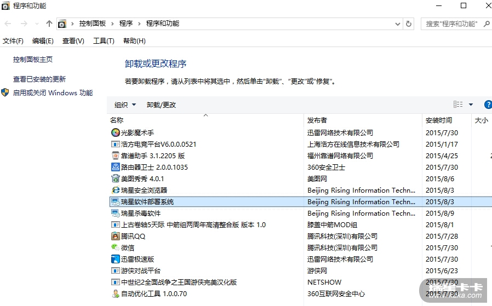This screenshot has height=306, width=492.
Task: Click the blue help question mark icon
Action: click(488, 105)
